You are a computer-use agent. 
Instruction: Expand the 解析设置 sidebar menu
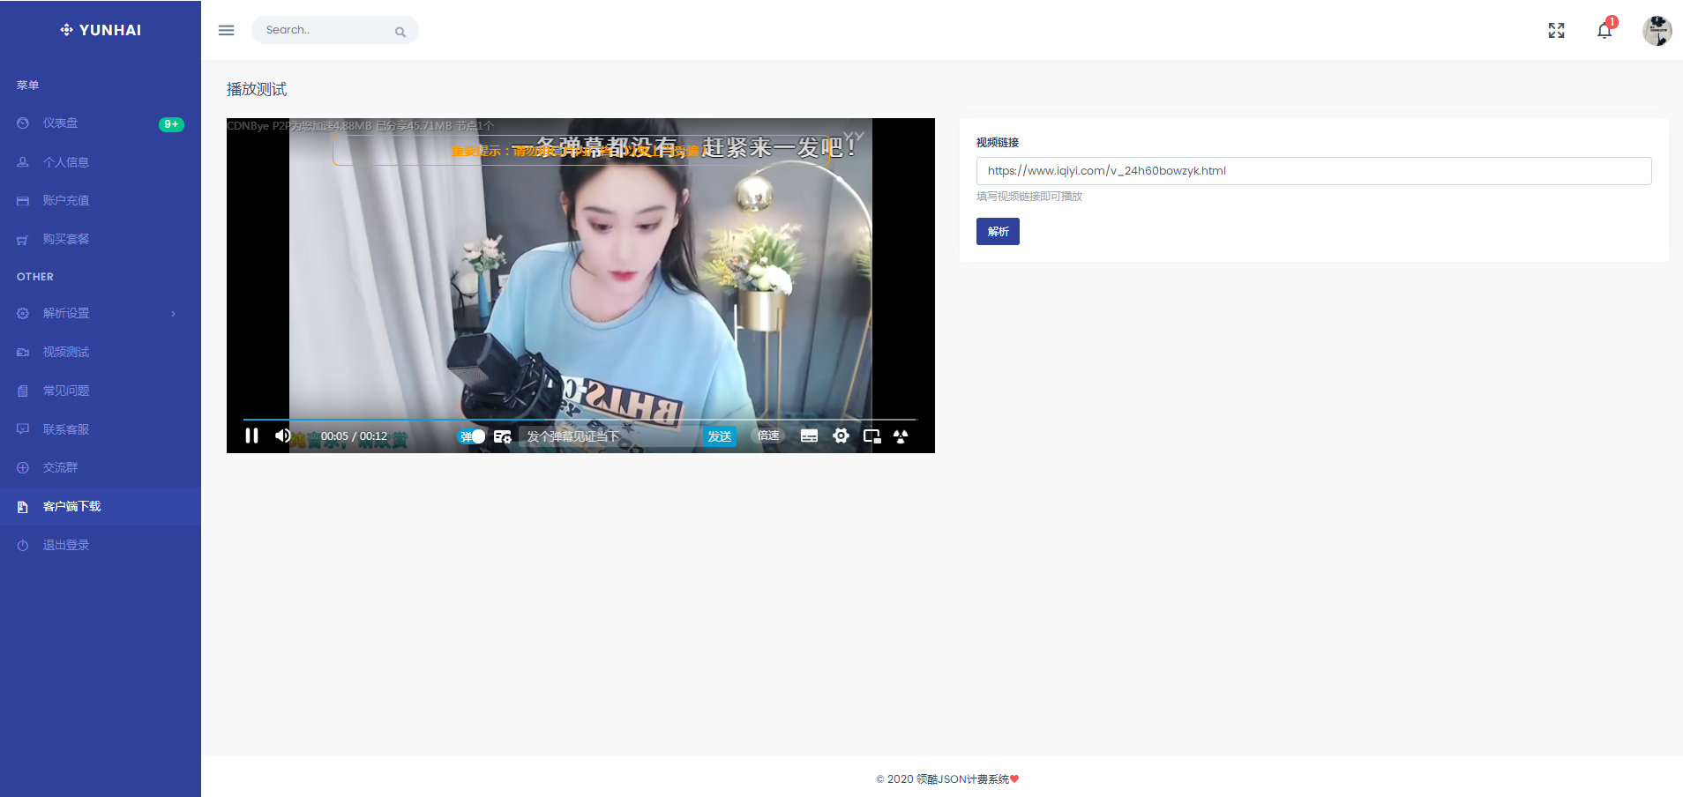click(97, 313)
